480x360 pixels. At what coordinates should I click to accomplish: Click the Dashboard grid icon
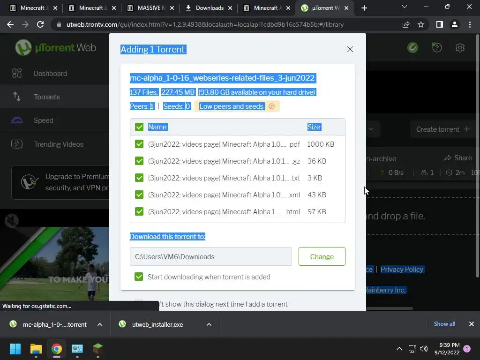click(x=17, y=73)
